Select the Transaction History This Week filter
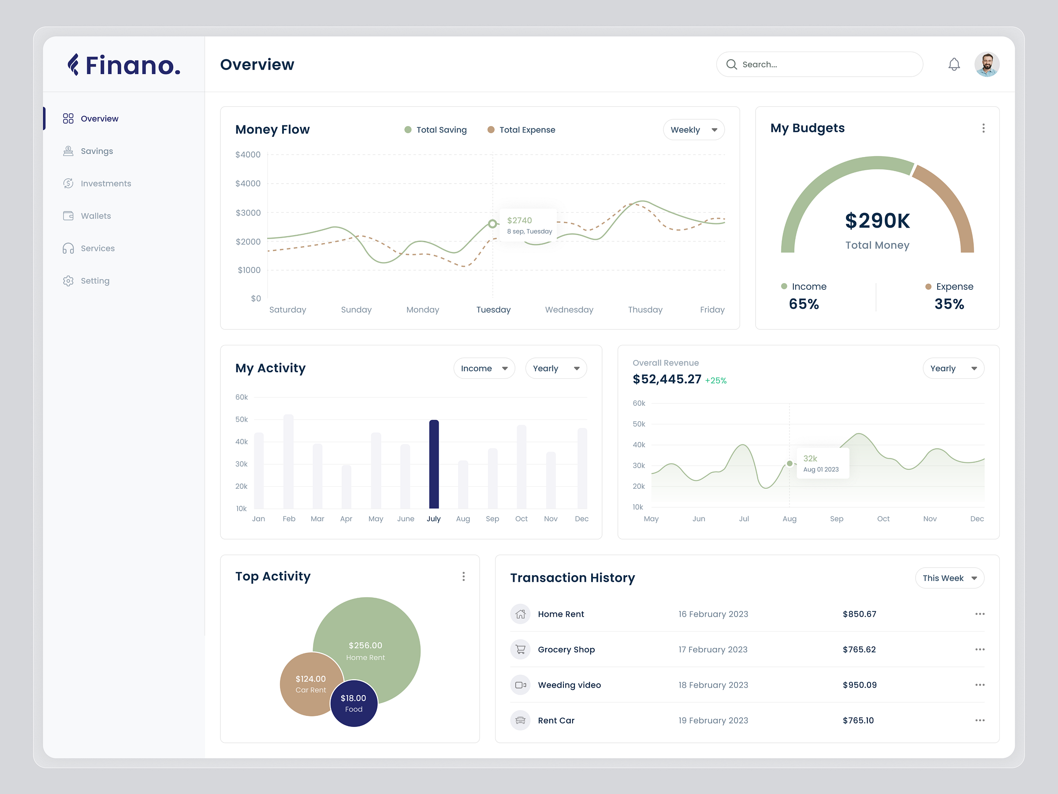 948,577
